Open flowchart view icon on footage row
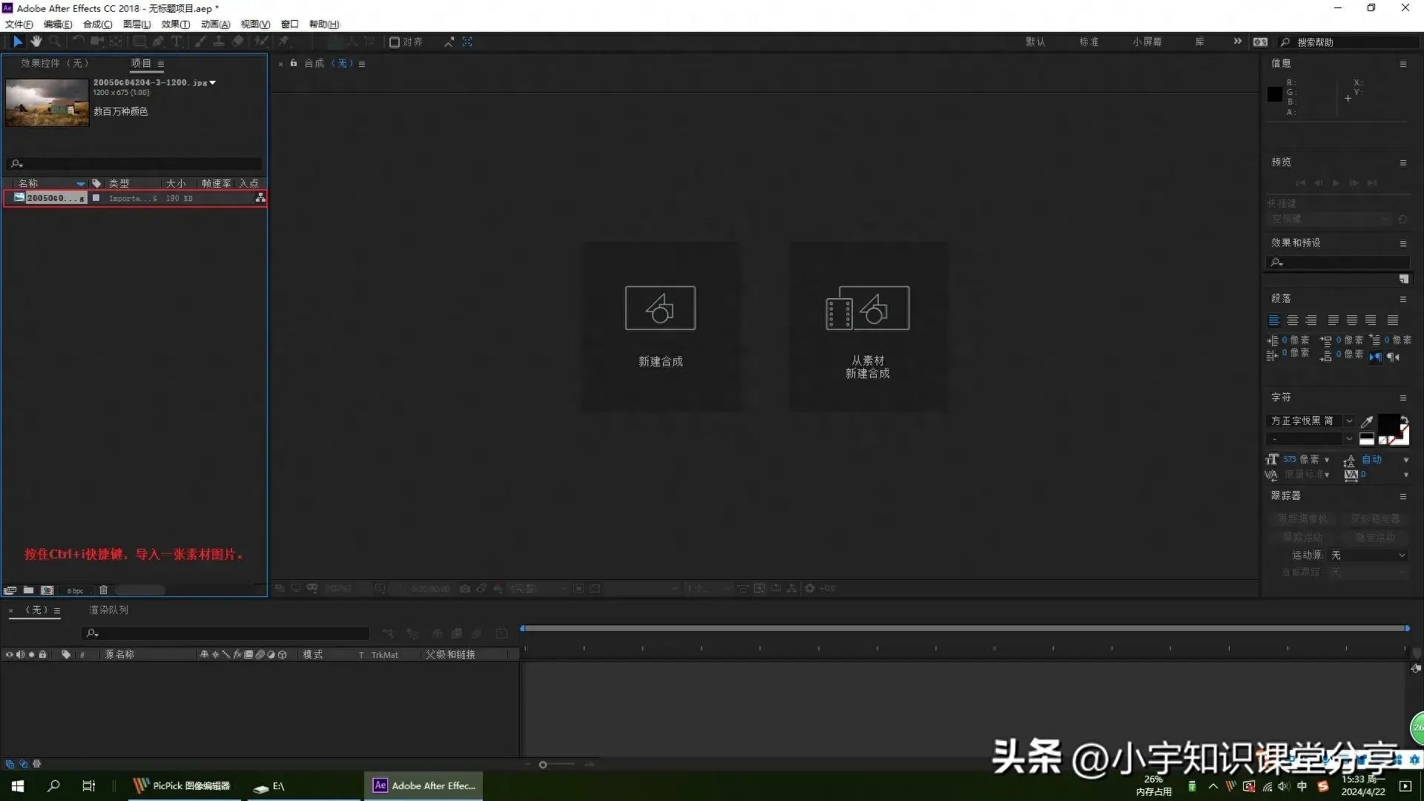The image size is (1424, 801). 260,198
